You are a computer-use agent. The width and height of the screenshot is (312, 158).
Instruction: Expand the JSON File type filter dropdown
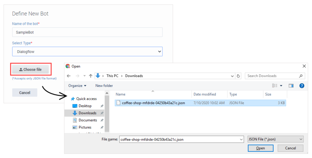coord(275,139)
